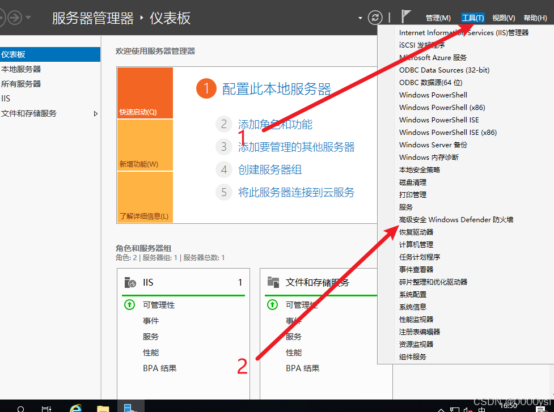Click the 文件和存储服务 role tile icon
The width and height of the screenshot is (554, 412).
pos(273,282)
